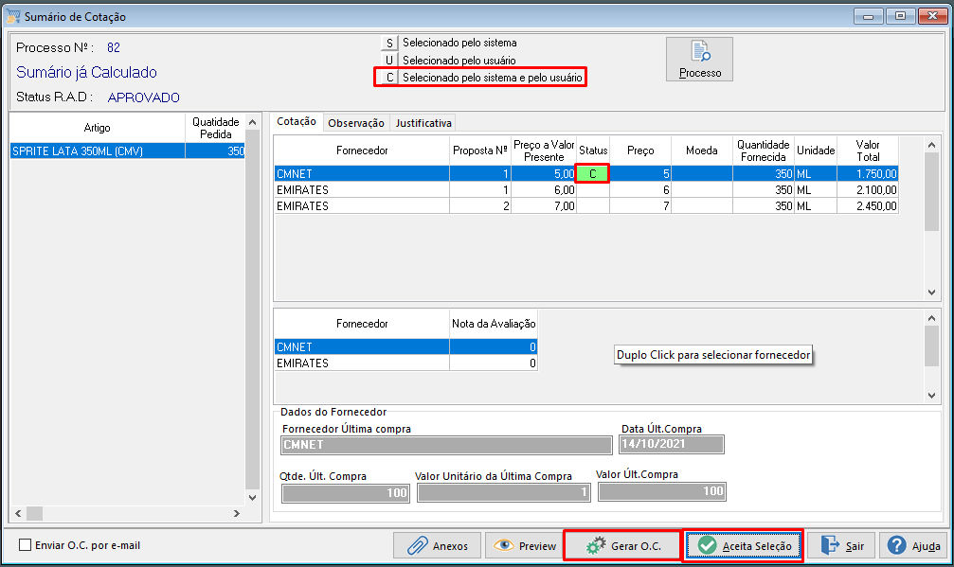The width and height of the screenshot is (954, 567).
Task: Open the Justificativa tab
Action: 423,123
